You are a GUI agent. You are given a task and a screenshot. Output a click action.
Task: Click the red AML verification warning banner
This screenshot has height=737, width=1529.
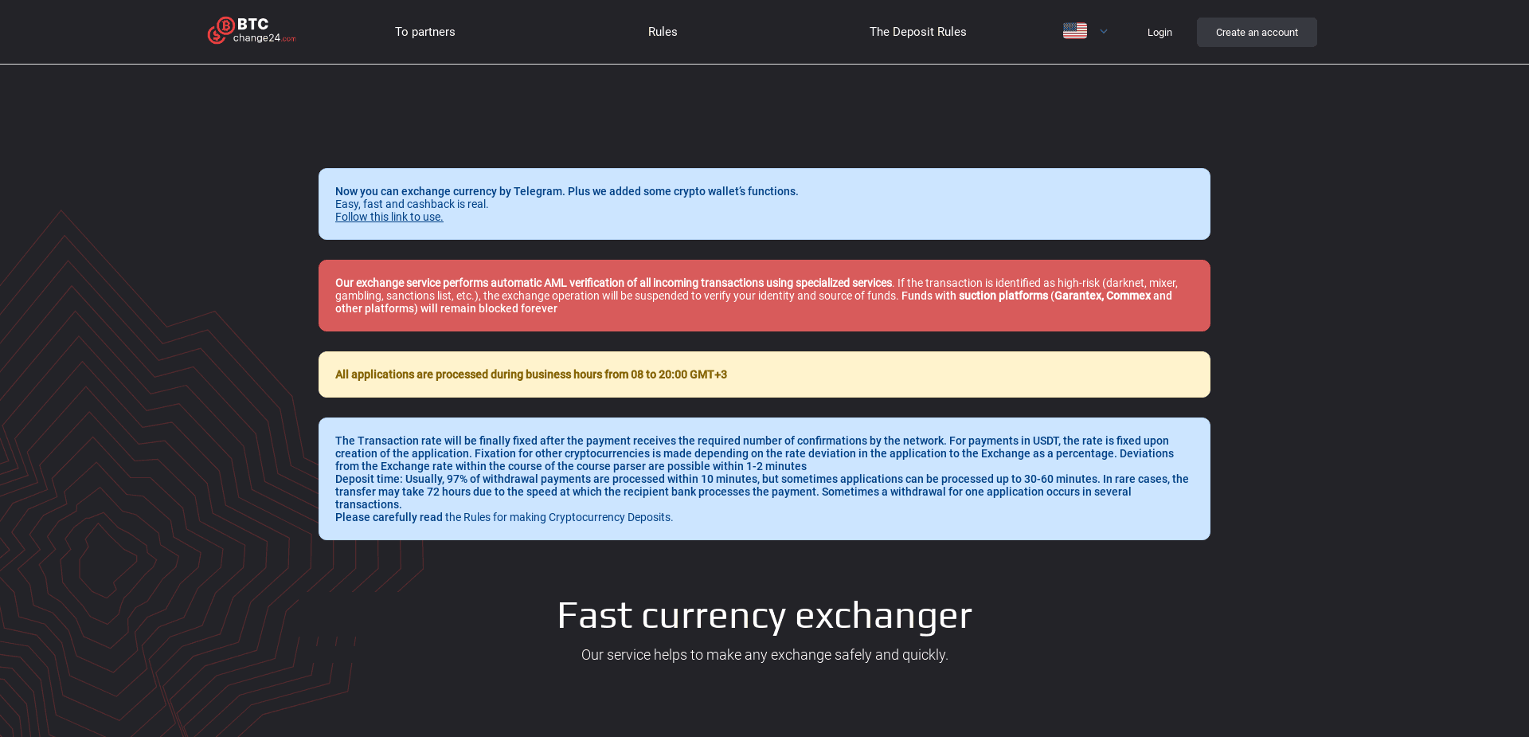pos(764,295)
